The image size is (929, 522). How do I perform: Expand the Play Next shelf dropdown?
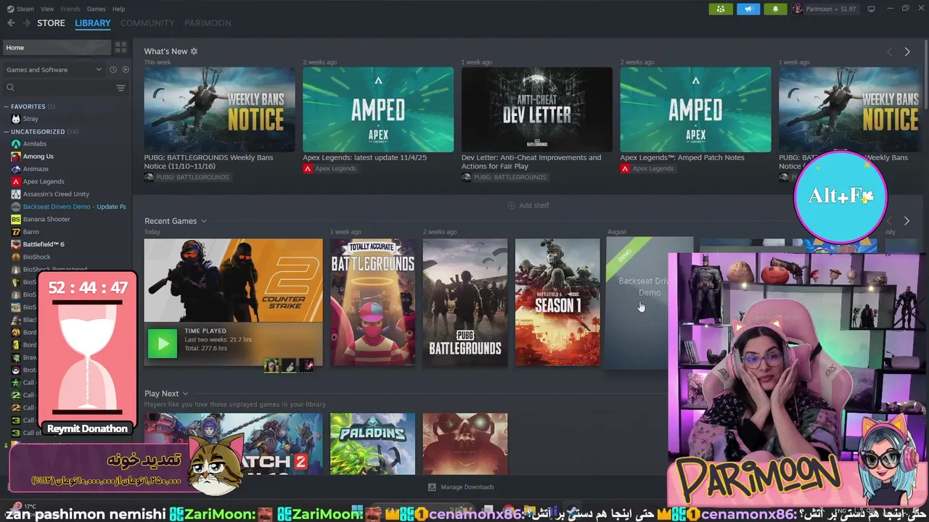point(185,394)
